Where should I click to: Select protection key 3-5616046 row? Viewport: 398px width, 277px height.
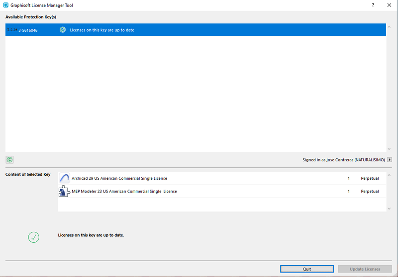[x=196, y=30]
